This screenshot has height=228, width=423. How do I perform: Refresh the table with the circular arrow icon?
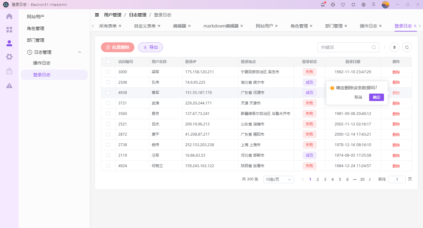pyautogui.click(x=407, y=47)
